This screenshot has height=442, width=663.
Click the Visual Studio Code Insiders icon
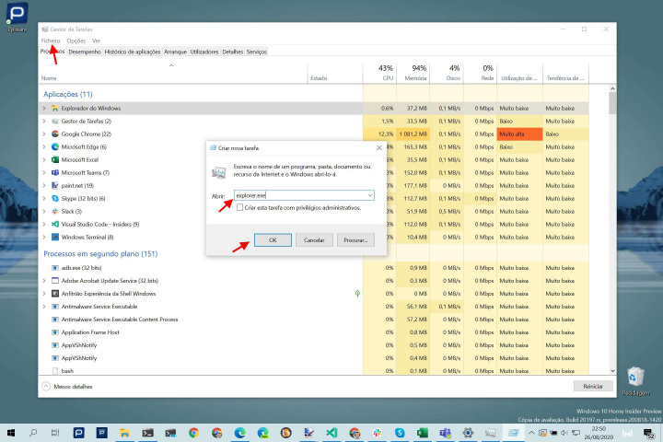(54, 224)
